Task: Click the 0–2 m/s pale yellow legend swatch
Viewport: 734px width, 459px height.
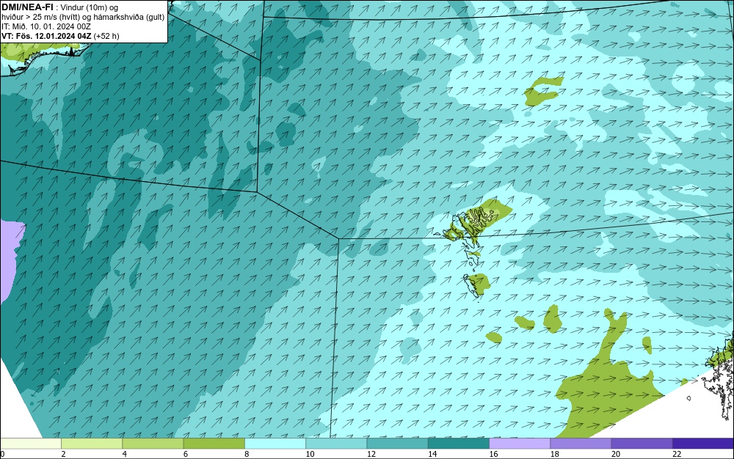Action: [30, 443]
